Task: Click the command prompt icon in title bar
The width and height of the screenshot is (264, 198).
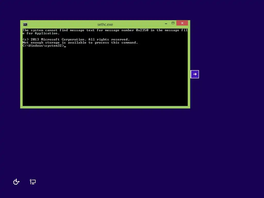Action: pos(25,24)
